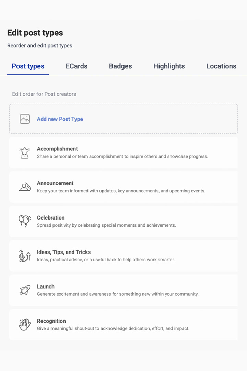This screenshot has height=371, width=247.
Task: Select the Announcement post type title
Action: click(x=55, y=183)
